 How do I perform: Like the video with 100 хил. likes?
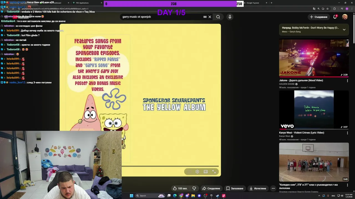click(180, 188)
